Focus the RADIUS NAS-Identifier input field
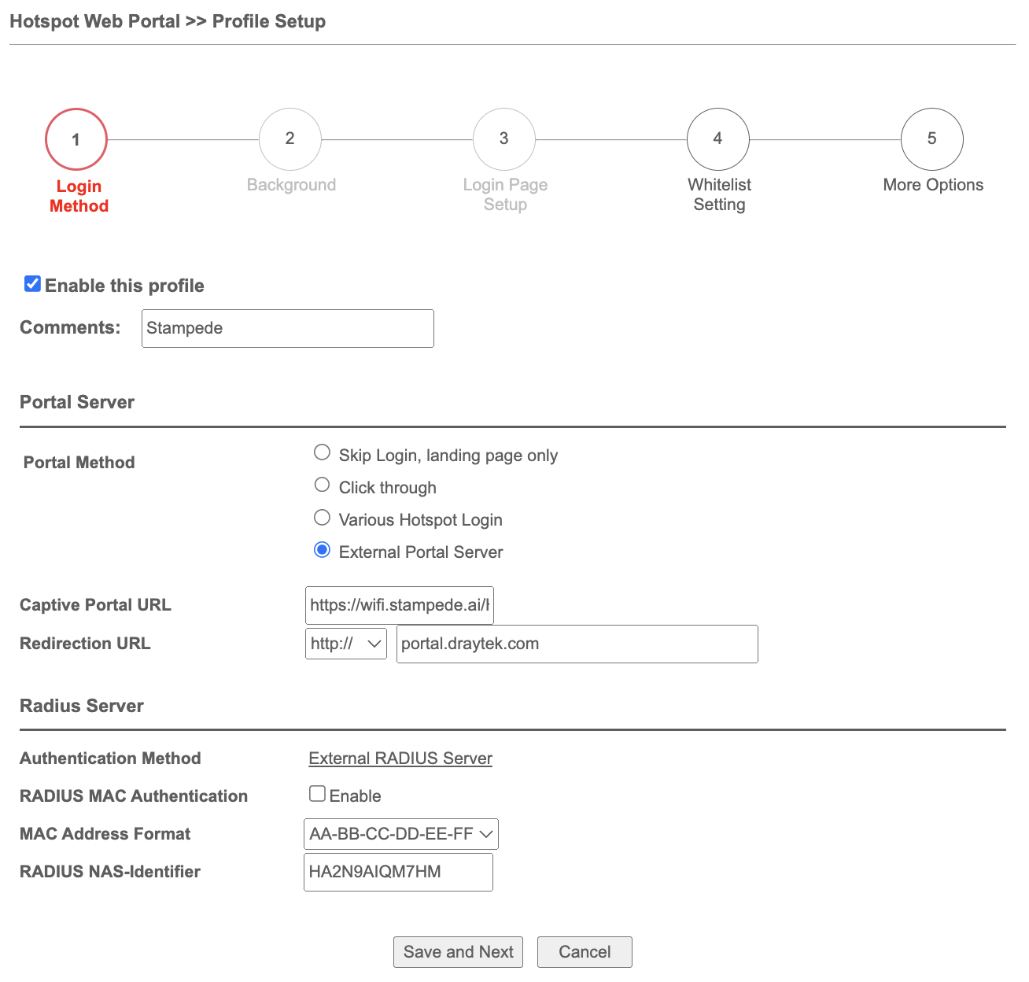 398,872
